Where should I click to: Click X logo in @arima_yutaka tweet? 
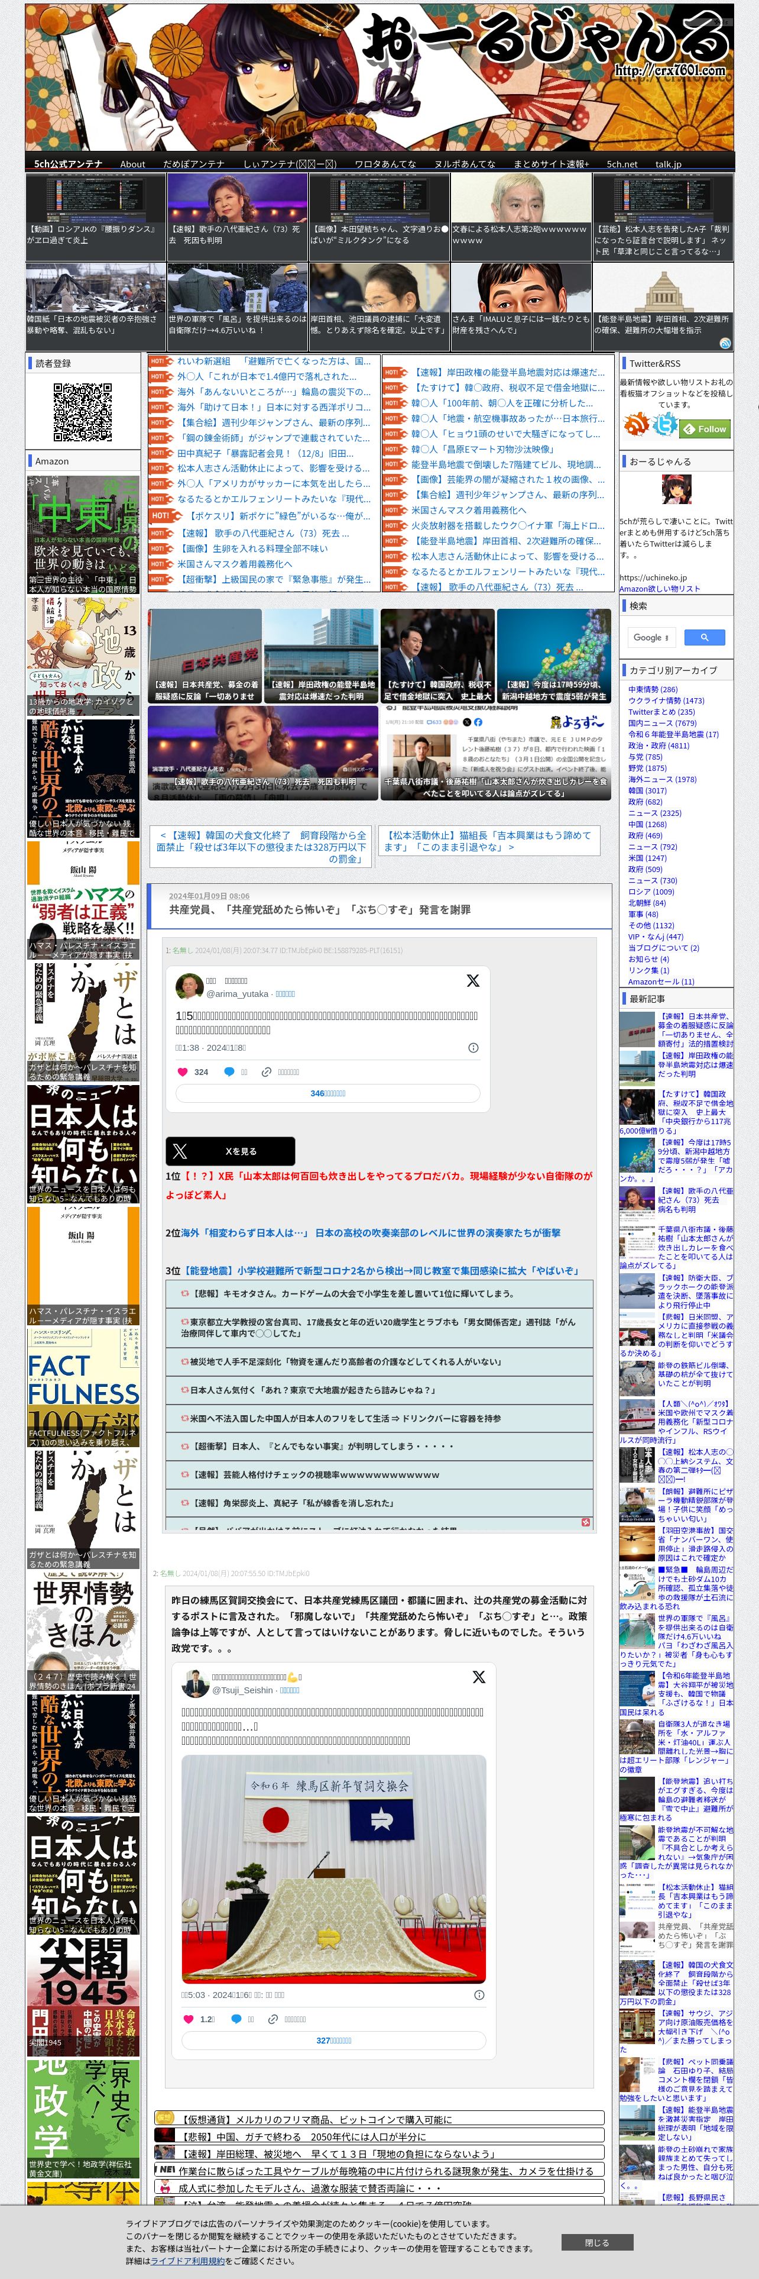pos(473,980)
